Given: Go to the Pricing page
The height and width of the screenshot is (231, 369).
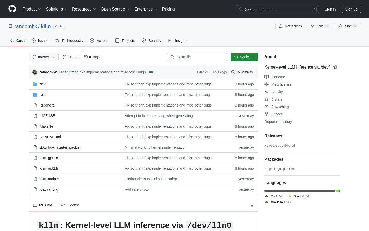Looking at the screenshot, I should (168, 9).
